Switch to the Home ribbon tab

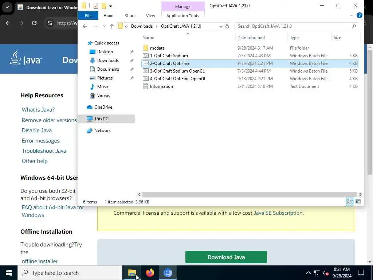(109, 15)
